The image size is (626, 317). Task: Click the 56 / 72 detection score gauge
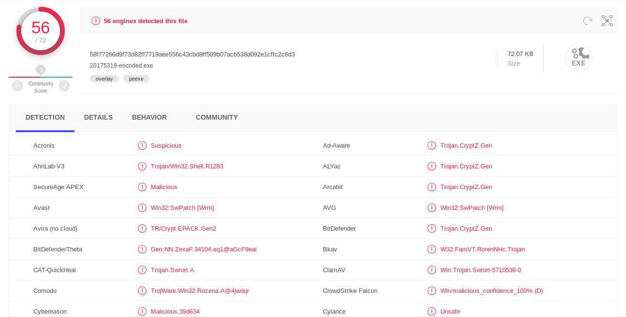pyautogui.click(x=41, y=31)
